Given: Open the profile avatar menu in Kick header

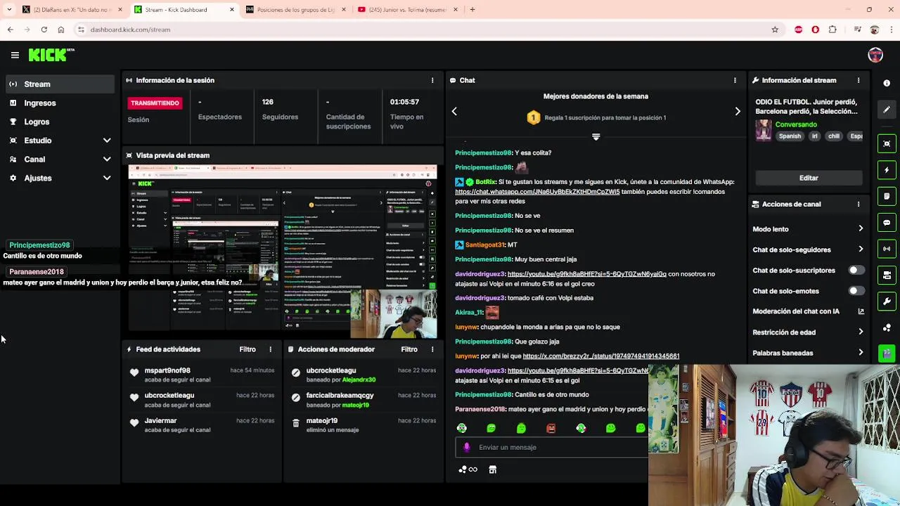Looking at the screenshot, I should pyautogui.click(x=875, y=55).
